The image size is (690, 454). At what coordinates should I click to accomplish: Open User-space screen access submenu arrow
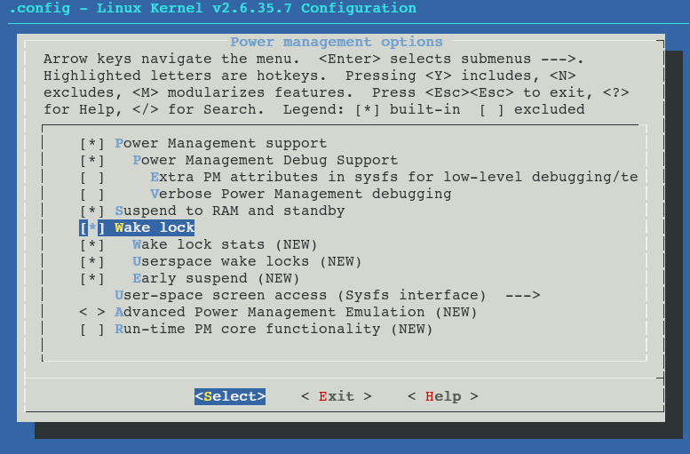[x=523, y=295]
